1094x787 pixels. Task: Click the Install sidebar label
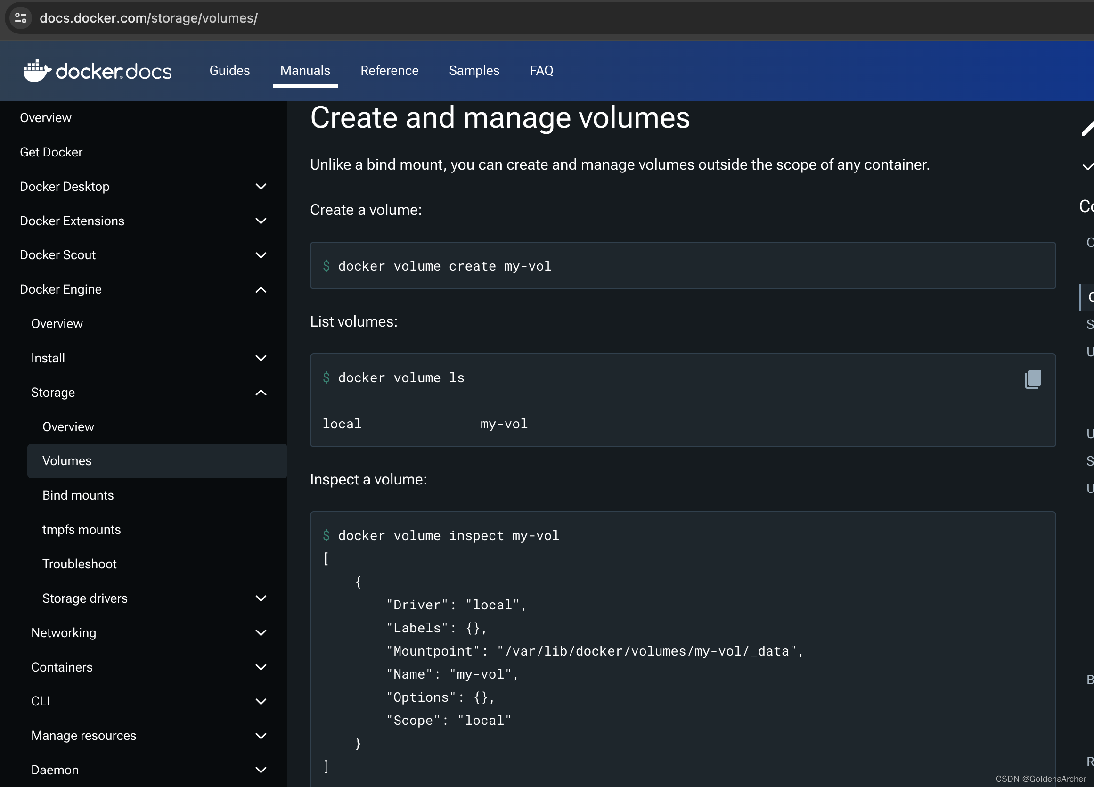[x=48, y=358]
